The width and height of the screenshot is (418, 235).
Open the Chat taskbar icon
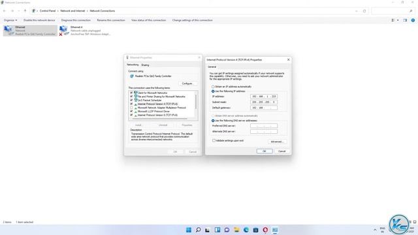coord(227,230)
